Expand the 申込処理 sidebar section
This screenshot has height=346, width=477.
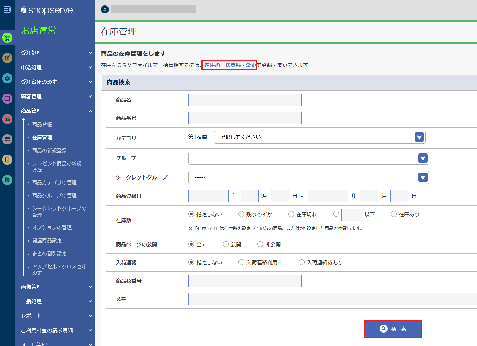[x=55, y=67]
